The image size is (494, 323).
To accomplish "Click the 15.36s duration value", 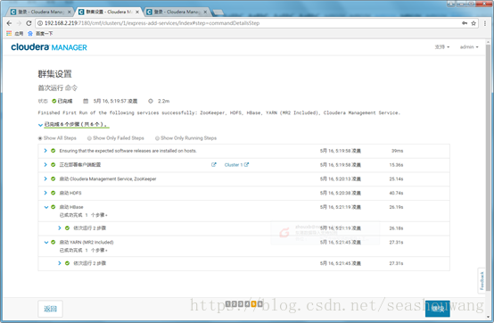I will (x=396, y=165).
